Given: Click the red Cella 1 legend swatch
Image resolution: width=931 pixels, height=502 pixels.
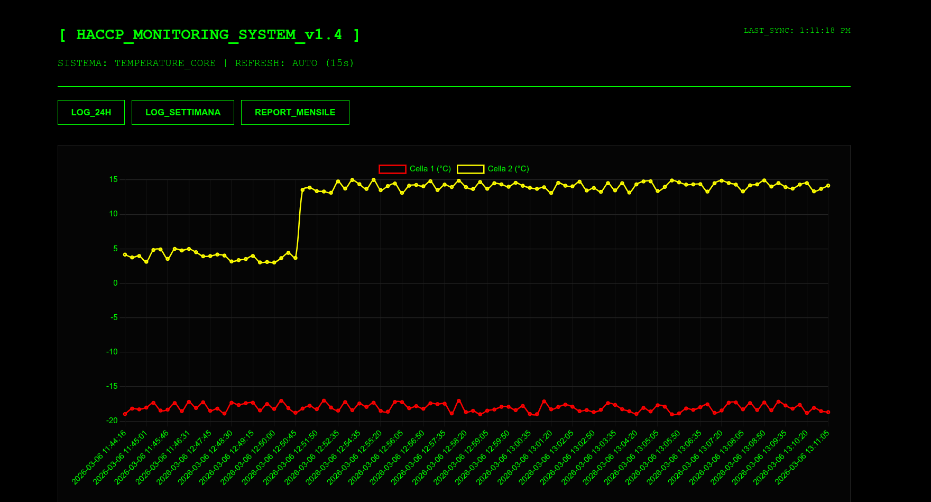Looking at the screenshot, I should coord(392,169).
